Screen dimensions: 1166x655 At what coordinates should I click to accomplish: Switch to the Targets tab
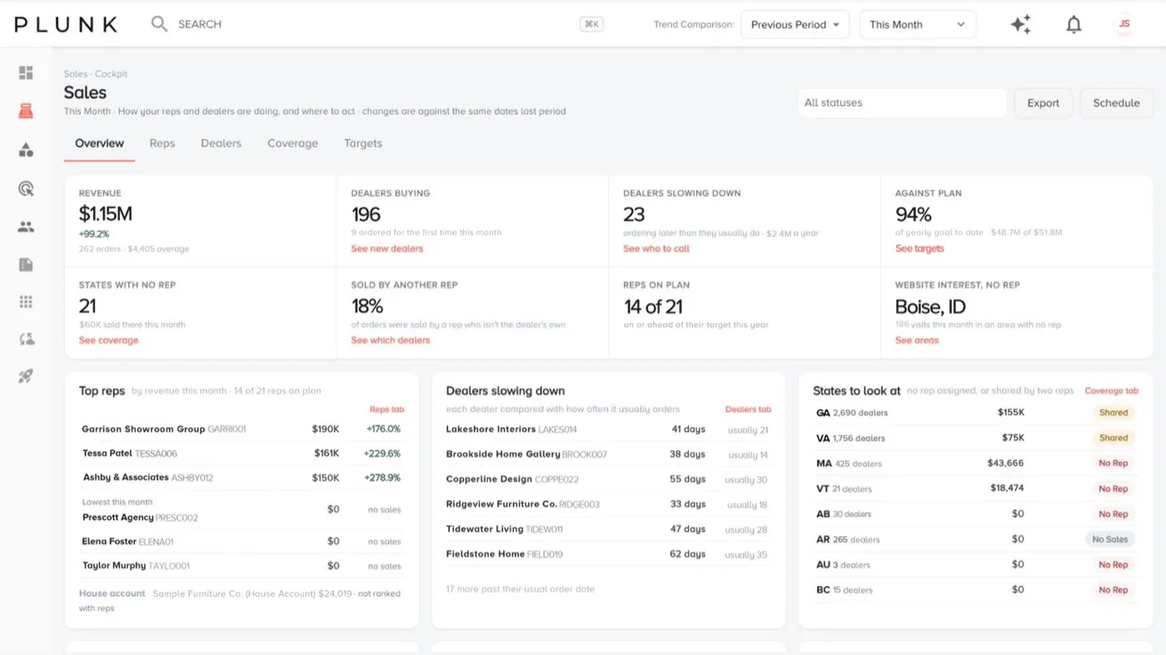pyautogui.click(x=363, y=143)
